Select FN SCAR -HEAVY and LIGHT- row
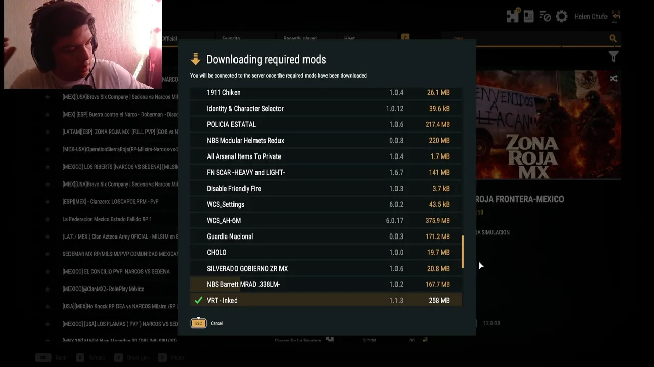Screen dimensions: 654x367 [326, 172]
